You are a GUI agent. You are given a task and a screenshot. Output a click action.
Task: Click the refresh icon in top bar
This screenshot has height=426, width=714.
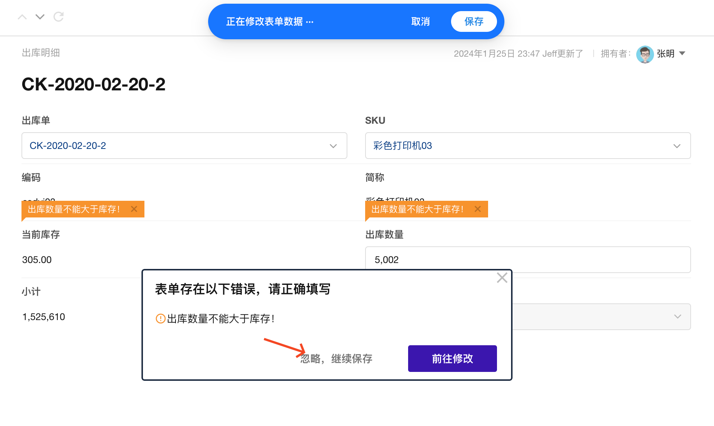(x=59, y=17)
